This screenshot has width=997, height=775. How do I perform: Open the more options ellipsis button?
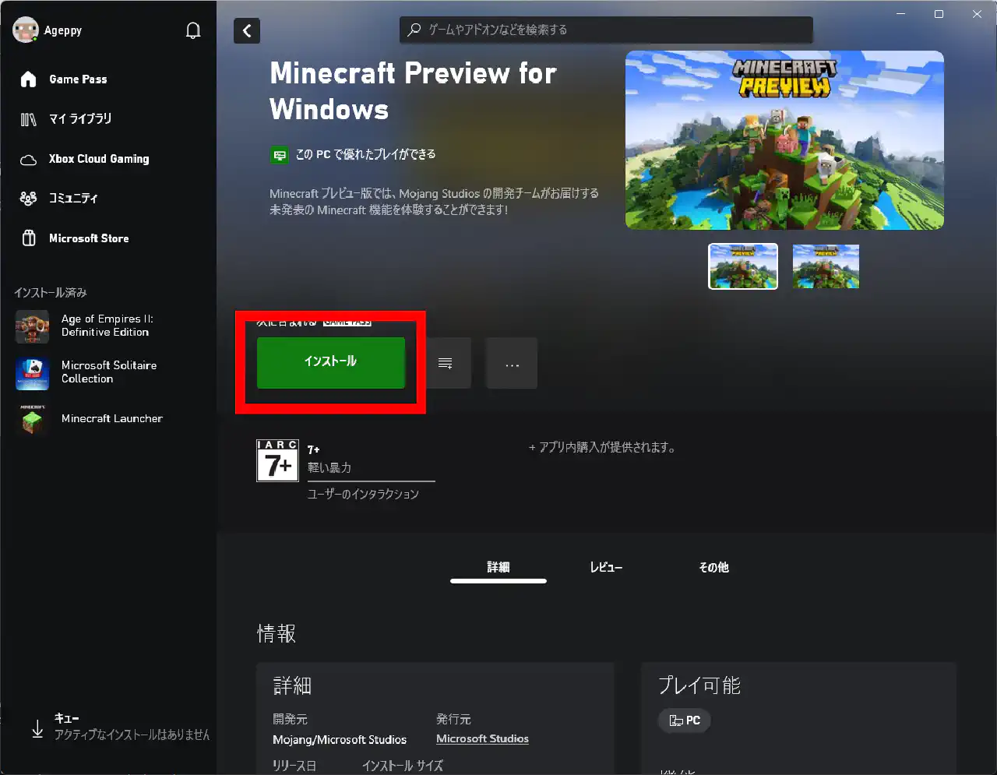click(x=512, y=363)
